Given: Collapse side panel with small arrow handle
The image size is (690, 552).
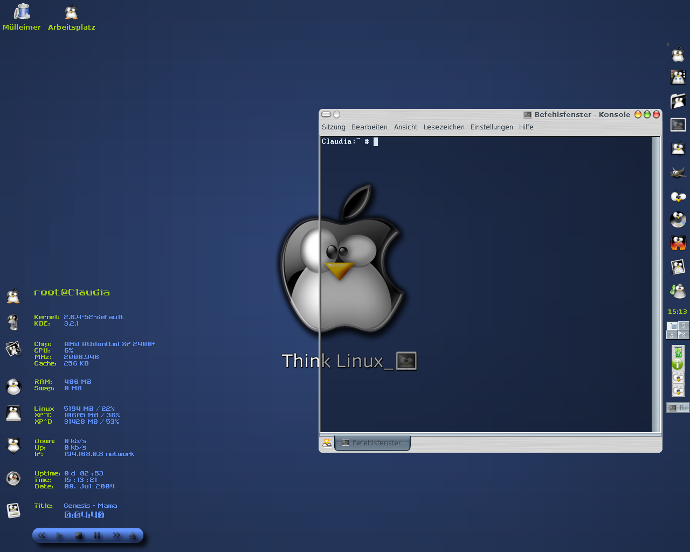Looking at the screenshot, I should [x=667, y=44].
